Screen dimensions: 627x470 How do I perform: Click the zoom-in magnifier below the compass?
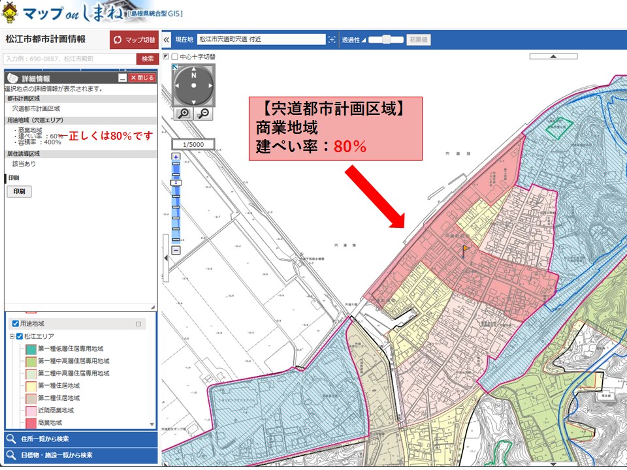(184, 114)
